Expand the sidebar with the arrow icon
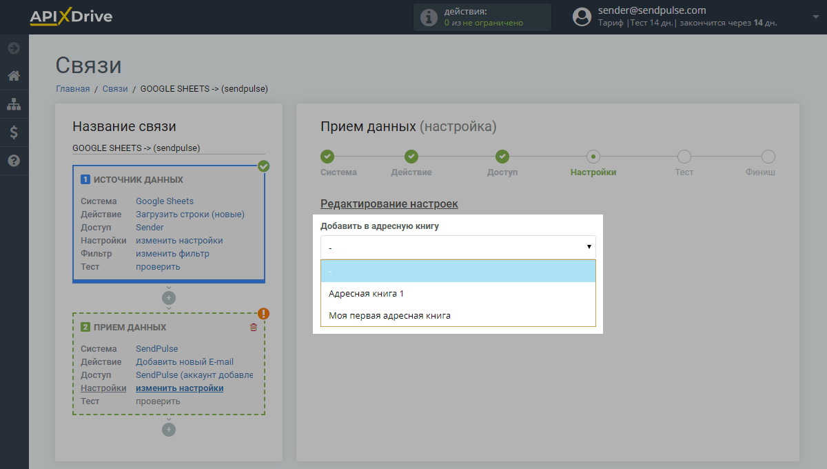Screen dimensions: 827x469 point(14,48)
